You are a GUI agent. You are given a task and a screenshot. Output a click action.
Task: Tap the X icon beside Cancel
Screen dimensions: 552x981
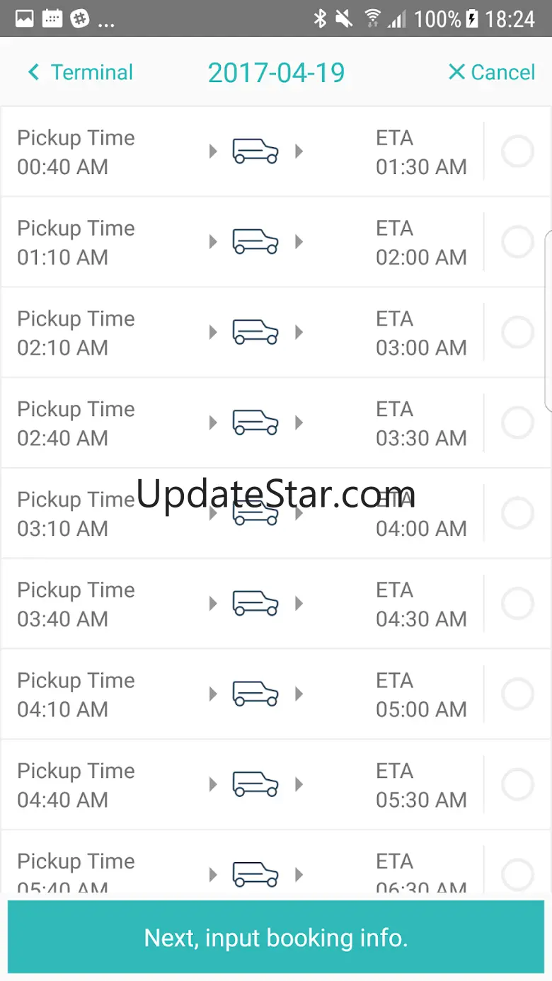456,72
